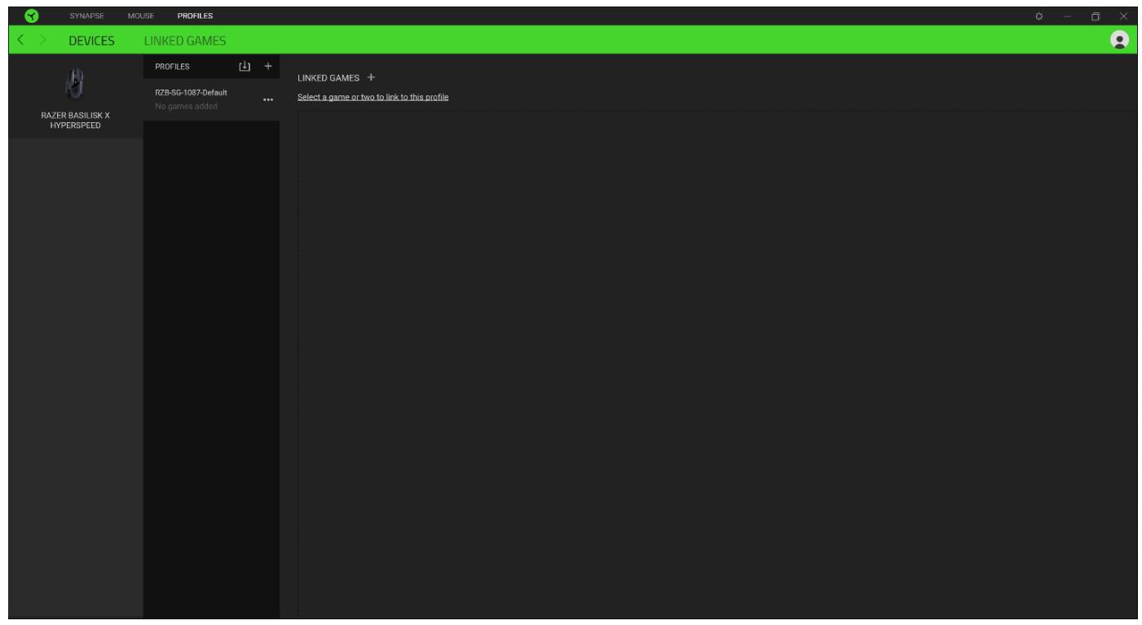This screenshot has width=1142, height=625.
Task: Click the import profile icon
Action: tap(243, 66)
